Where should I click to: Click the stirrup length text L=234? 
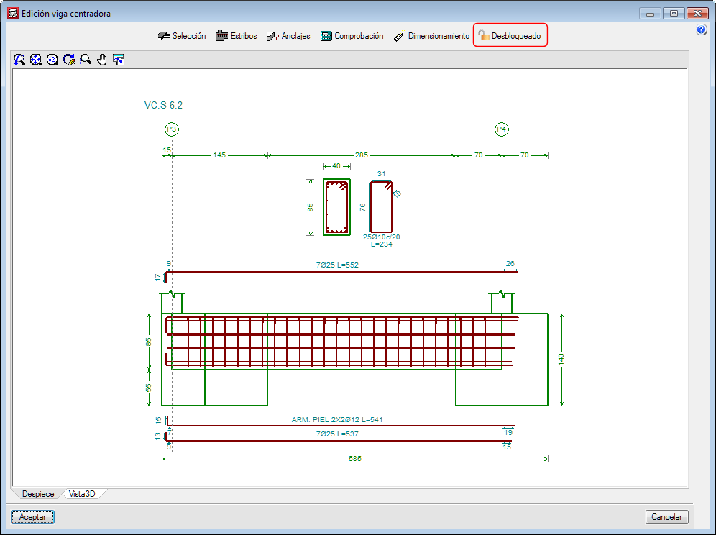tap(381, 244)
